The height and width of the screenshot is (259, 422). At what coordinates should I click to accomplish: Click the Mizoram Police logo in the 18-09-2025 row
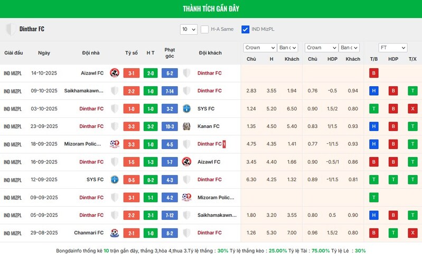[x=115, y=144]
